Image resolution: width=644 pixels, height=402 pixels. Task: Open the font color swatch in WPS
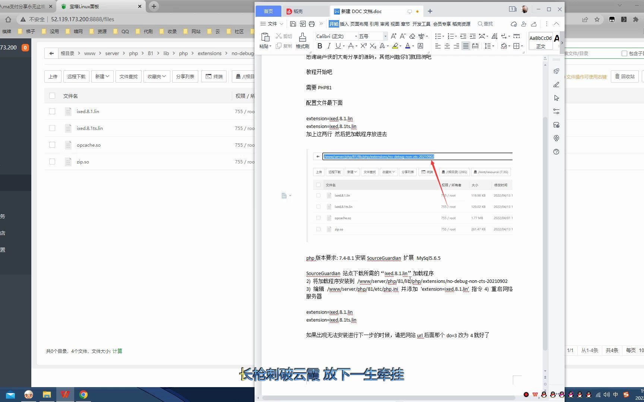coord(408,46)
